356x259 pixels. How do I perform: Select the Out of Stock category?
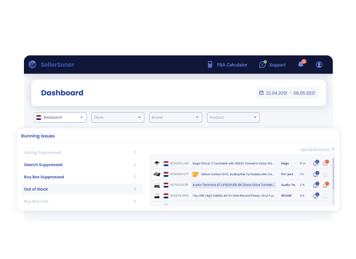36,189
